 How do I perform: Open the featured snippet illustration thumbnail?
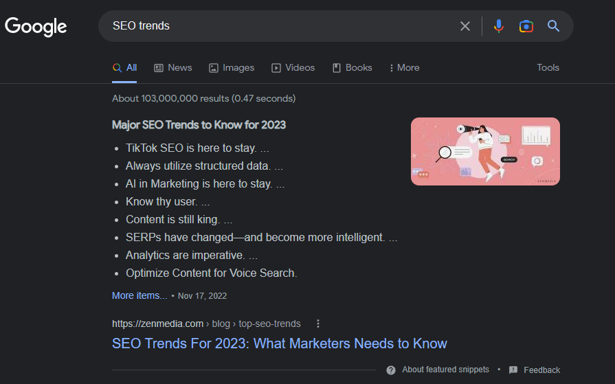pyautogui.click(x=485, y=151)
